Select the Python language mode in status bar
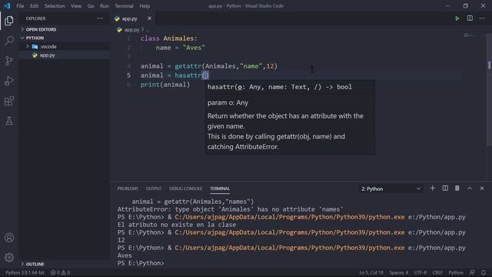The image size is (492, 277). click(x=456, y=272)
